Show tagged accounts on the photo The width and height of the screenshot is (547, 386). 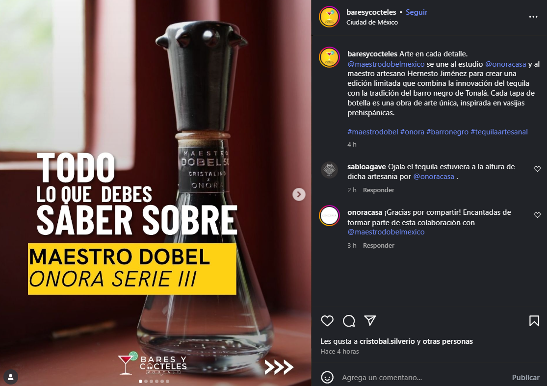pyautogui.click(x=10, y=377)
